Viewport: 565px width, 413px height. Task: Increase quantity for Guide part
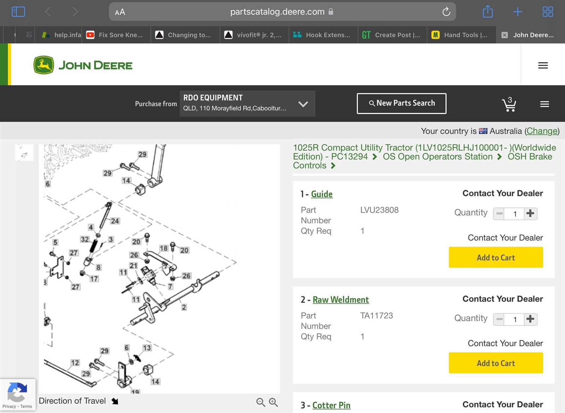click(x=530, y=214)
